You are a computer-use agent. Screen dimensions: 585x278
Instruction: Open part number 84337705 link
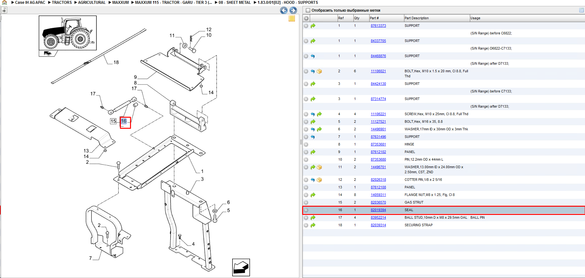coord(378,41)
